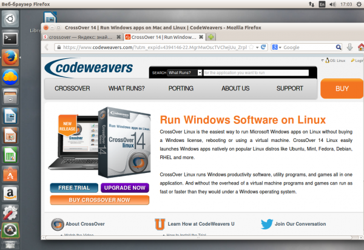Click the FREE TRIAL button

tap(74, 187)
